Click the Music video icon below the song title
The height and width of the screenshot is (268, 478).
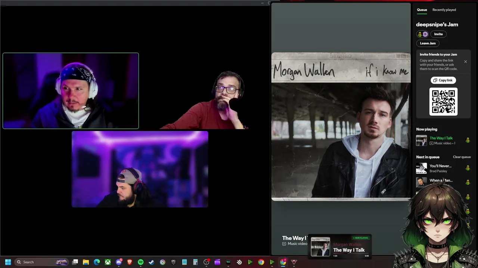click(x=284, y=244)
